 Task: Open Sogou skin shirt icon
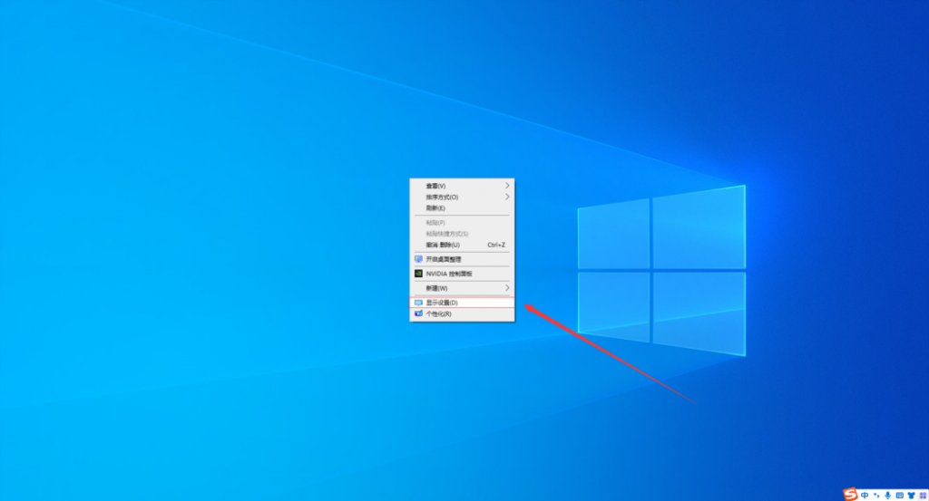(911, 495)
